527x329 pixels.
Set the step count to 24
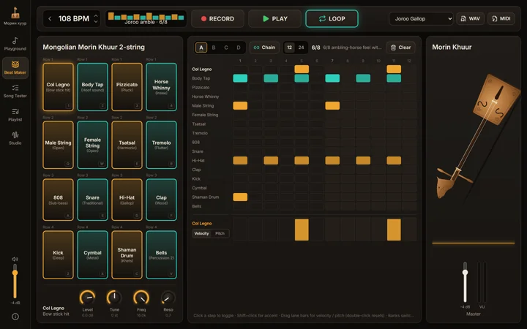tap(301, 48)
